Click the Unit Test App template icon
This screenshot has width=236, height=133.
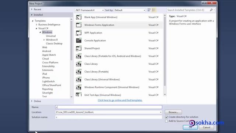[x=79, y=95]
